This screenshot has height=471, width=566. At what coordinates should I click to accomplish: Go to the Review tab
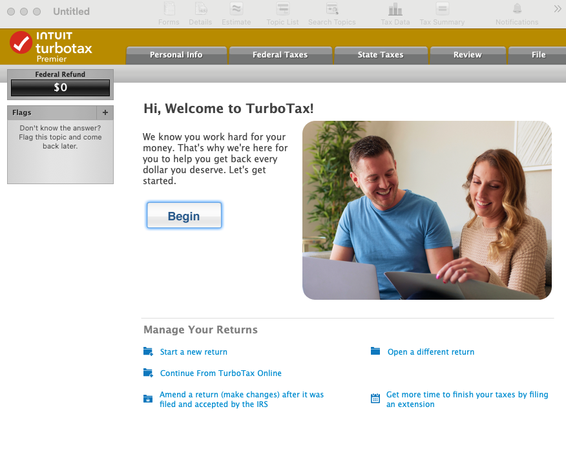point(467,55)
